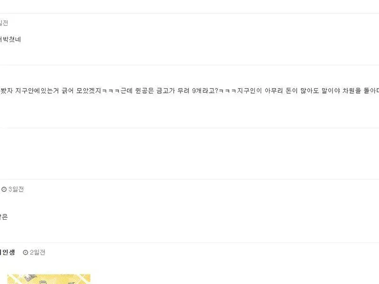The width and height of the screenshot is (379, 284).
Task: Click the 일전 timestamp at the top
Action: (x=4, y=23)
